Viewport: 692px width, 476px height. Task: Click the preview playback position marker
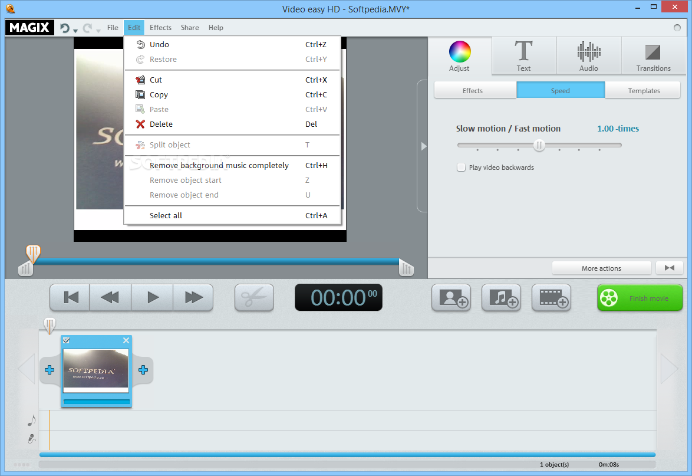(x=33, y=254)
